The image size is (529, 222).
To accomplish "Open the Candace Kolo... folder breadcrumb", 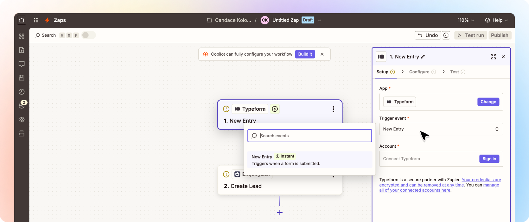I will (229, 20).
